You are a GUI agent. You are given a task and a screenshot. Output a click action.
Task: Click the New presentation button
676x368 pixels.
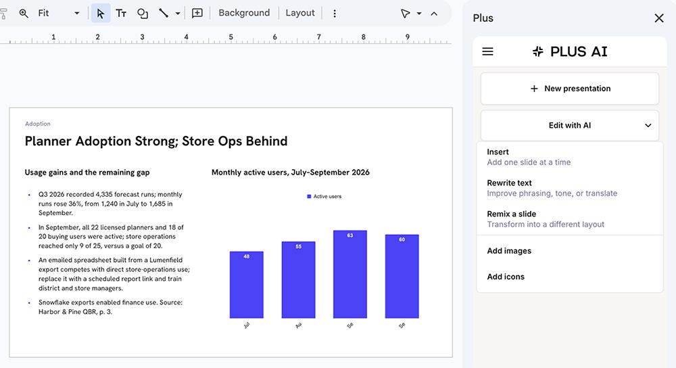click(x=569, y=89)
